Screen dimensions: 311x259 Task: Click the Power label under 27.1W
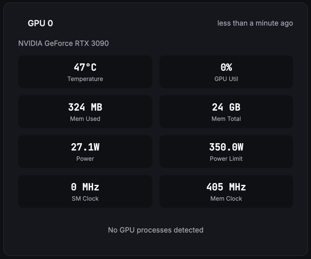[85, 159]
